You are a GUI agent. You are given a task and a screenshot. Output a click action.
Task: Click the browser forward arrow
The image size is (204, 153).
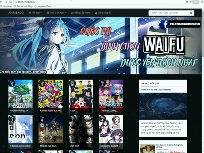6,2
